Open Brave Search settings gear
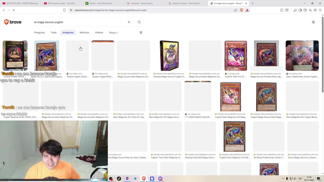 (313, 22)
